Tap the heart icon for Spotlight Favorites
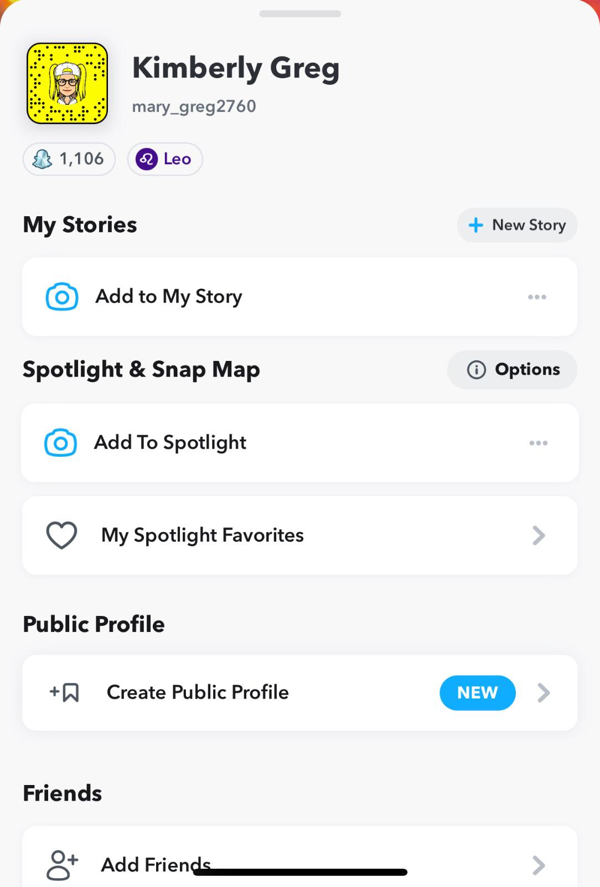 click(61, 536)
